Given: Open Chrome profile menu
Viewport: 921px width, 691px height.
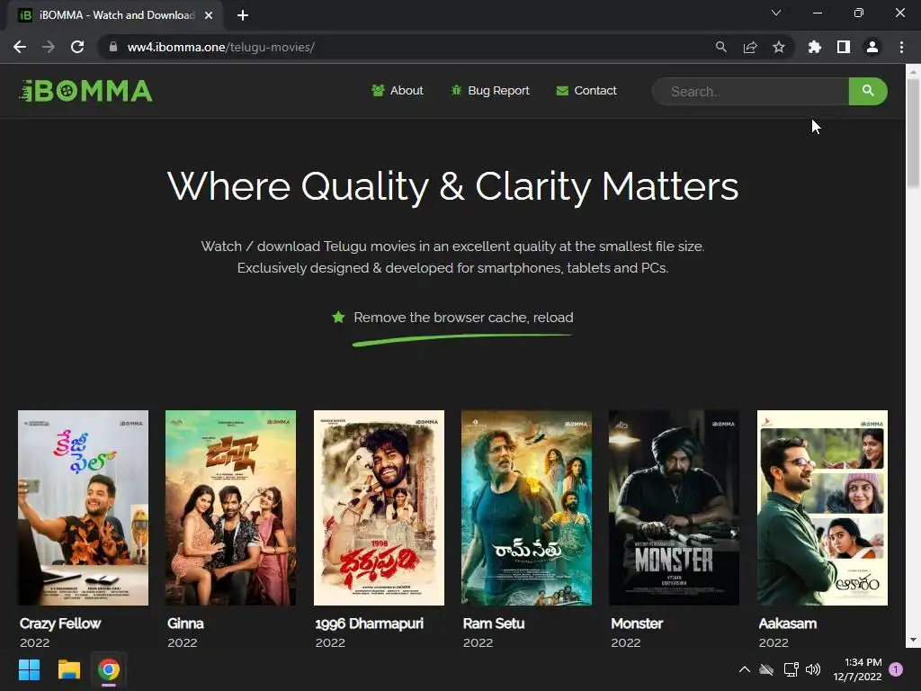Looking at the screenshot, I should pyautogui.click(x=872, y=47).
